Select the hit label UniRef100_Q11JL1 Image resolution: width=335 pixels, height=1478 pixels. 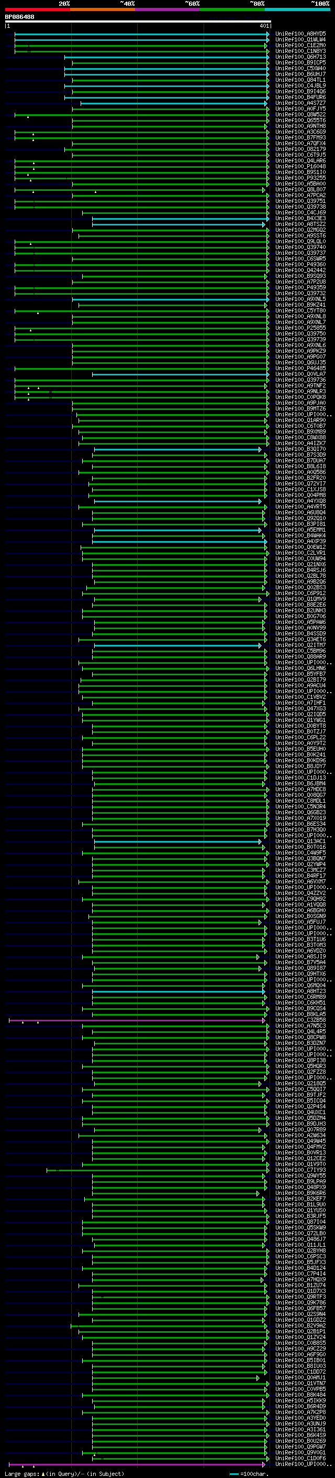(300, 1245)
